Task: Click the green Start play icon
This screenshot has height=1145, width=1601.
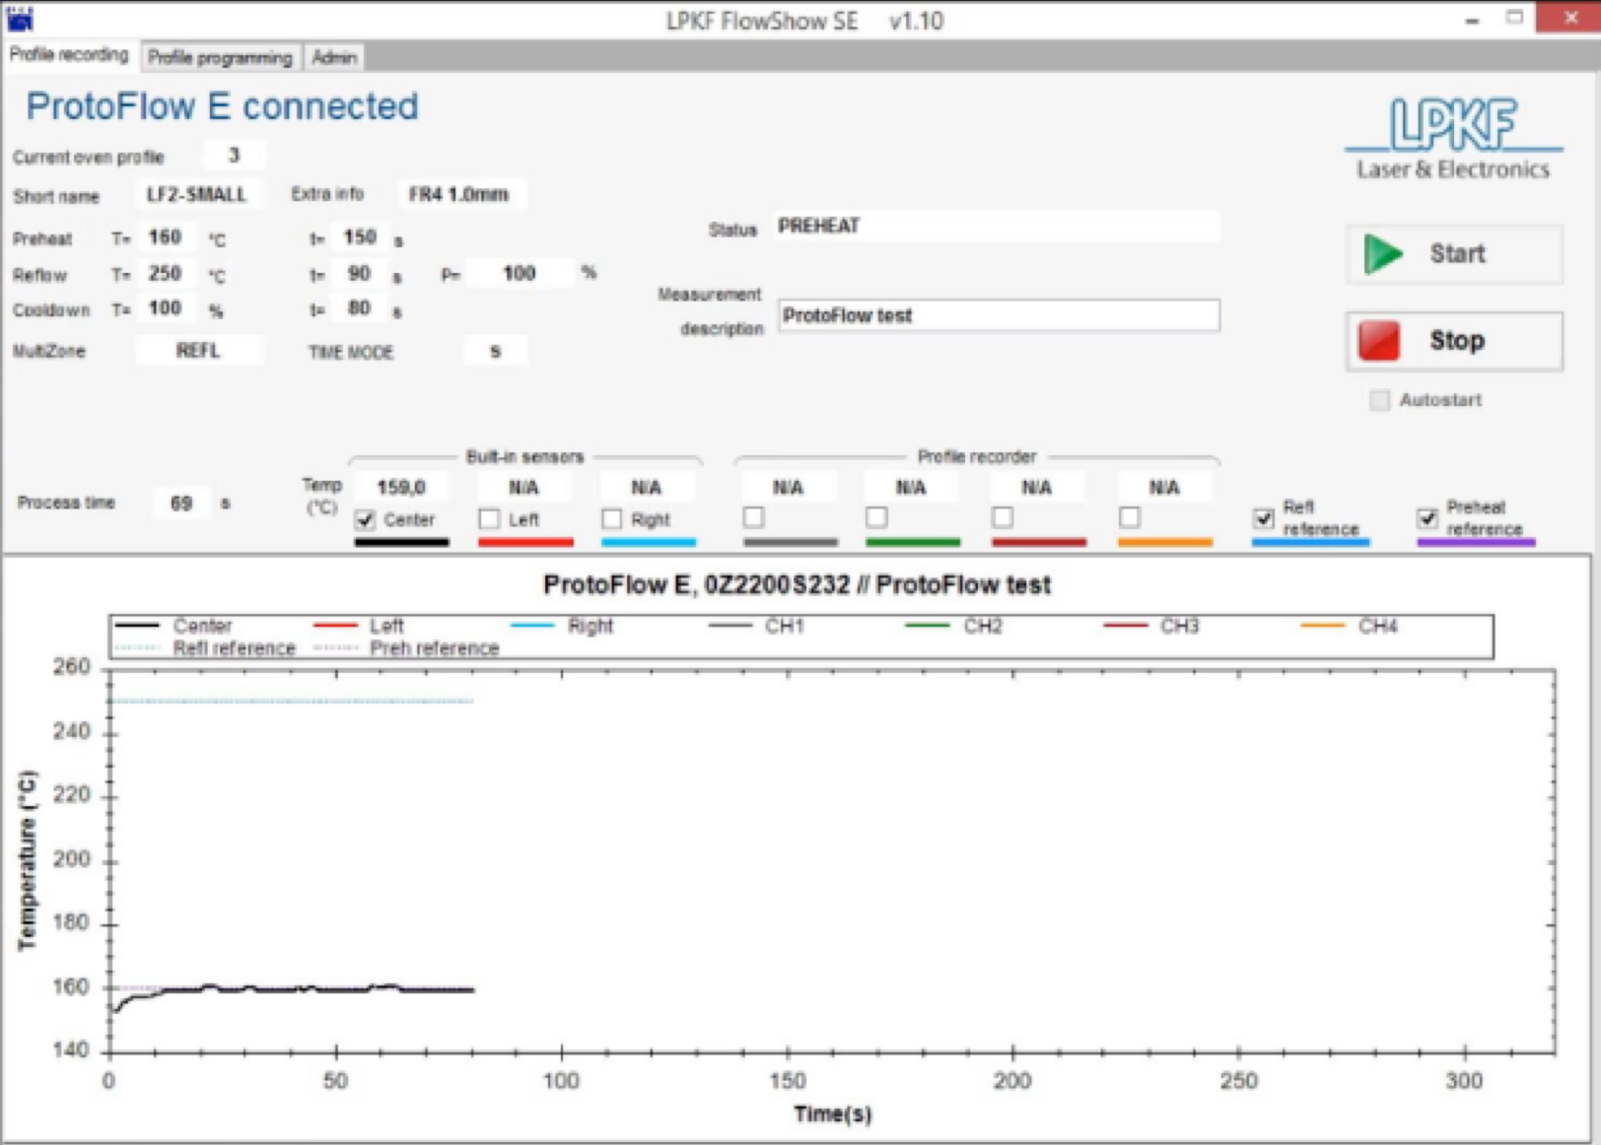Action: coord(1383,253)
